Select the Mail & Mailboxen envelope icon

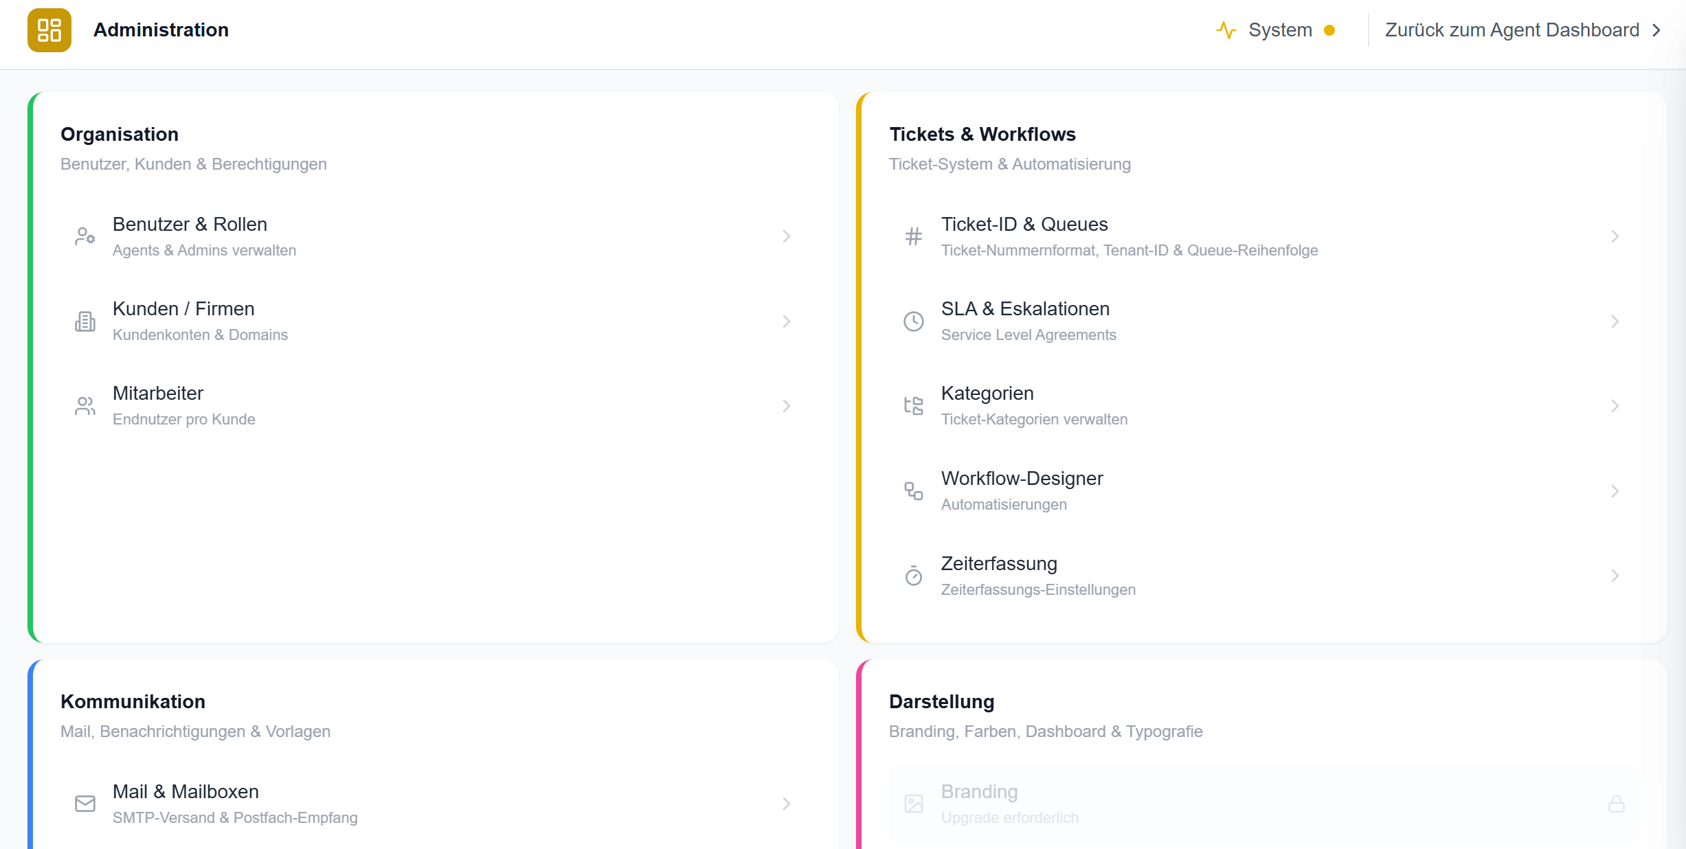tap(85, 804)
